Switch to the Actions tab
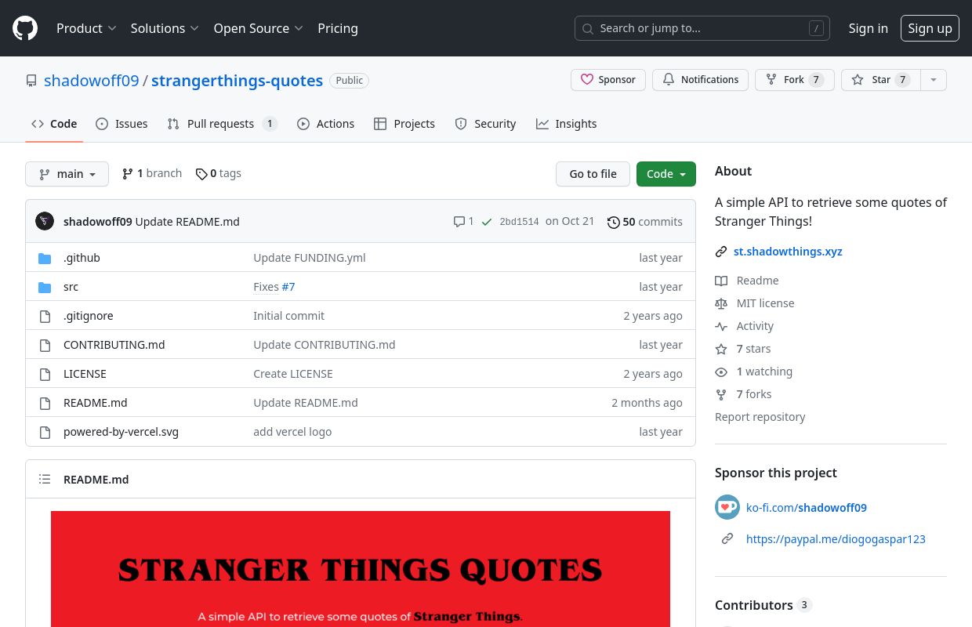The image size is (972, 627). [325, 124]
